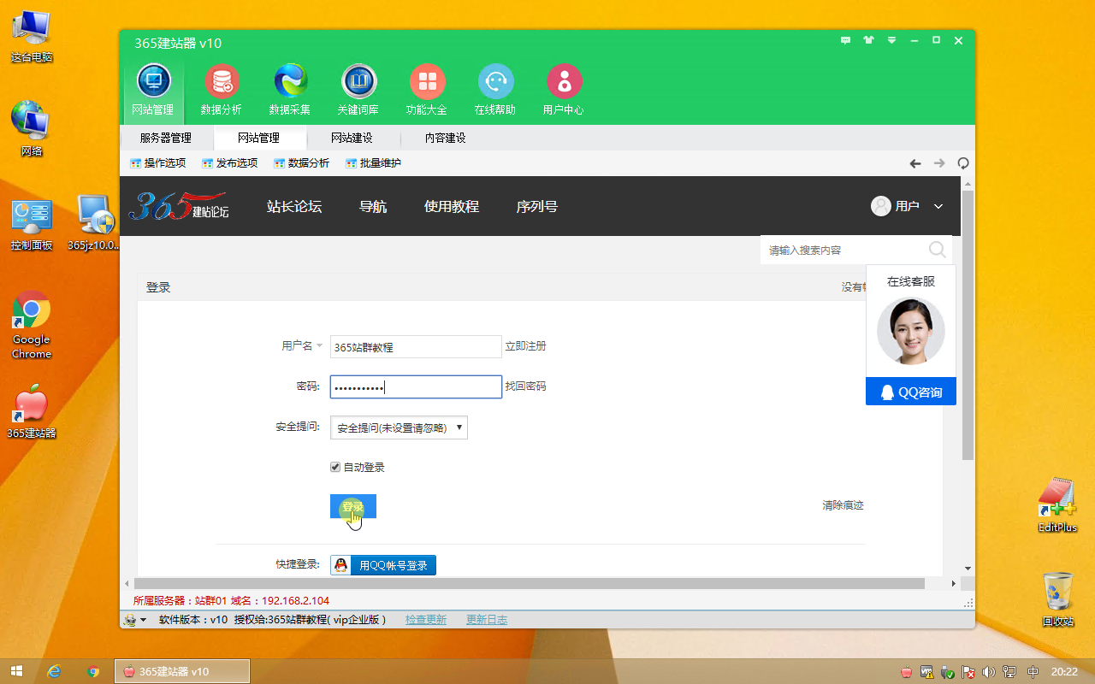Refresh the embedded page
The height and width of the screenshot is (684, 1095).
point(963,163)
